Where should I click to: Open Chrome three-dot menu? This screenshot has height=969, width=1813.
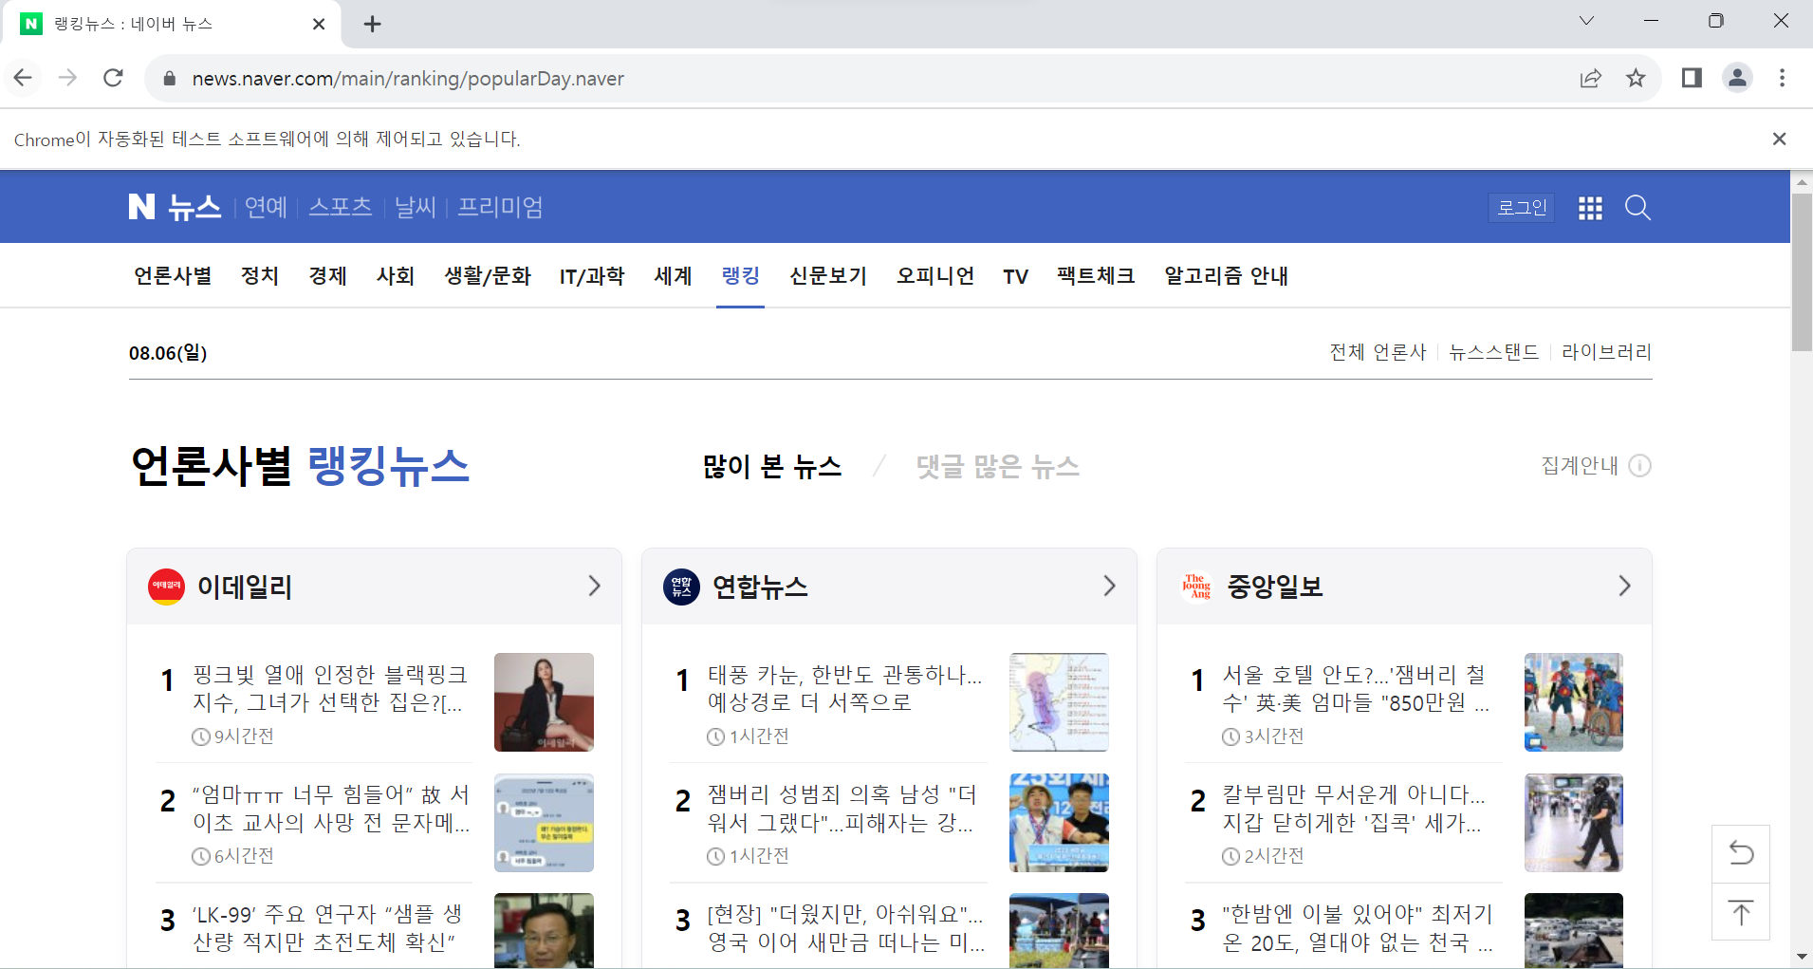pos(1782,78)
